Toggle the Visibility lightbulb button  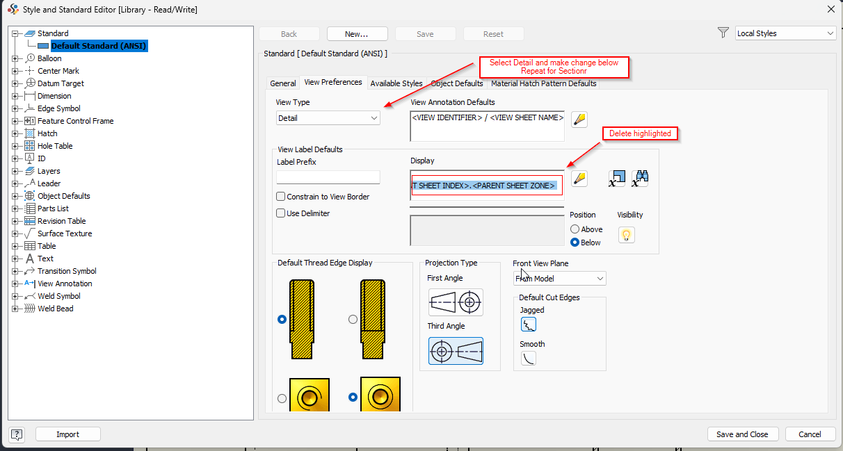pyautogui.click(x=626, y=235)
